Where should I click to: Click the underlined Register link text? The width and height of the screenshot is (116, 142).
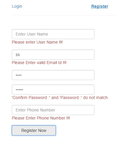coord(99,6)
